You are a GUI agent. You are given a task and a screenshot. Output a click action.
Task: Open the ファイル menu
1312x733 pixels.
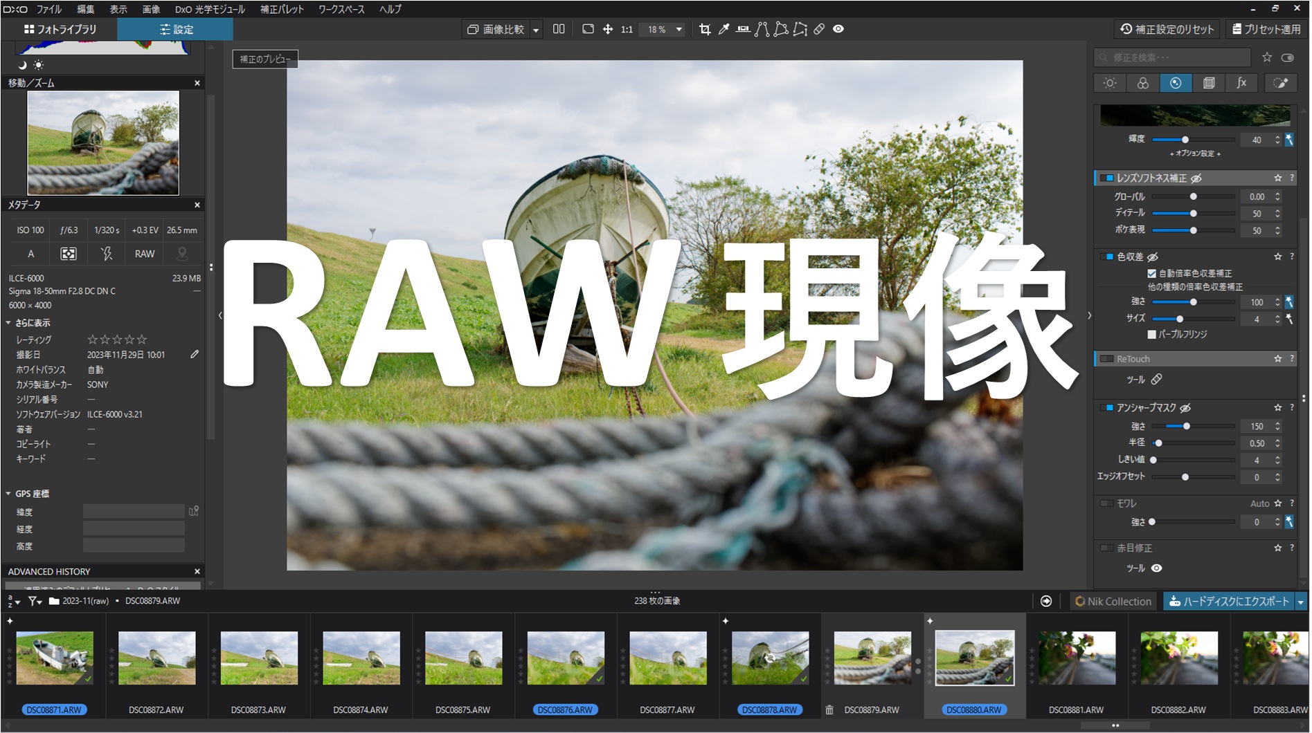[49, 9]
